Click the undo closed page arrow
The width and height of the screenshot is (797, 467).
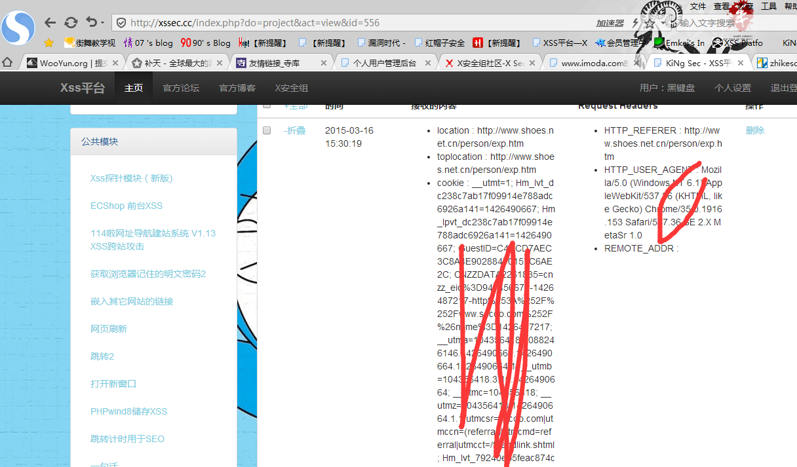pos(90,22)
